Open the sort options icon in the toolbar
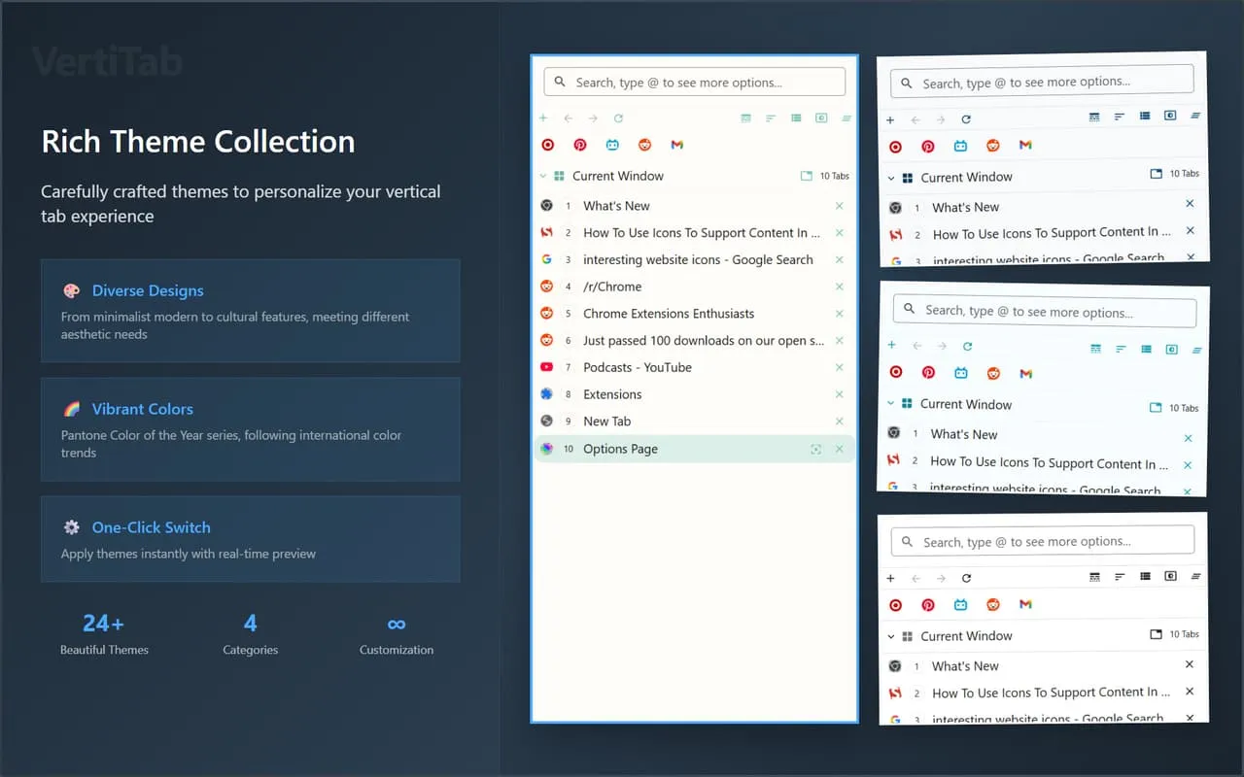Viewport: 1244px width, 777px height. (x=769, y=118)
